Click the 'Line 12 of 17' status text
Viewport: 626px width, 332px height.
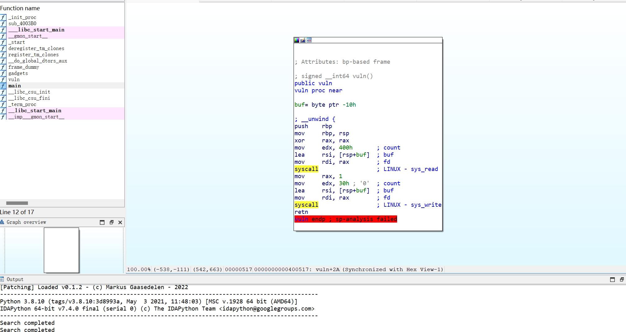[x=17, y=212]
